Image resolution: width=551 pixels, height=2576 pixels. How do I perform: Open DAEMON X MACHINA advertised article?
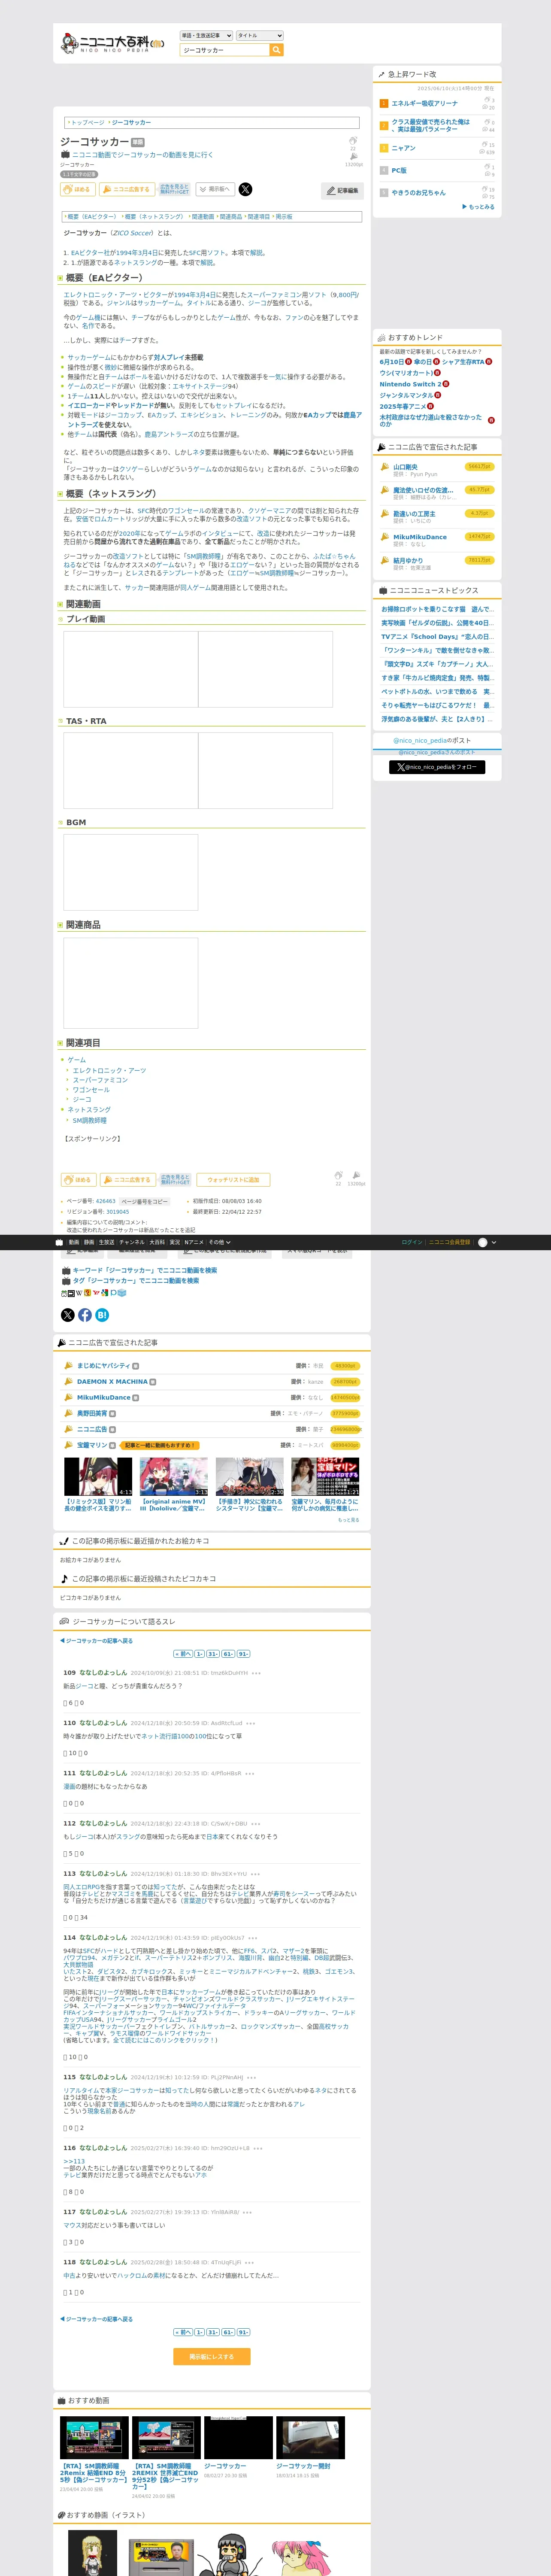[112, 1381]
